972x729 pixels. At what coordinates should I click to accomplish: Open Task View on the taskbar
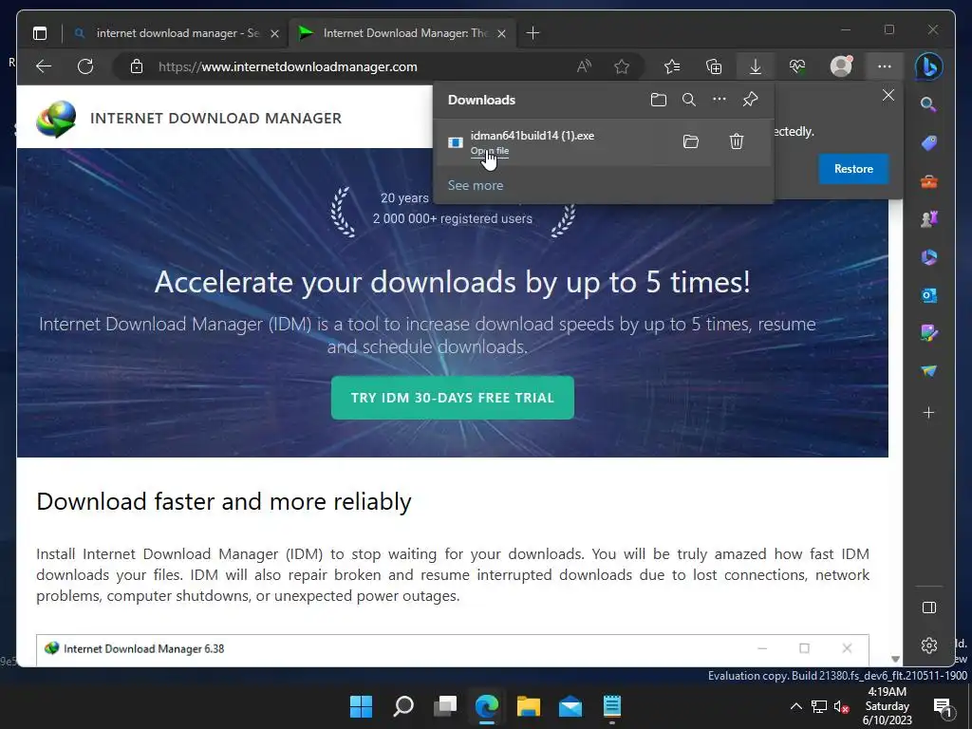click(445, 706)
